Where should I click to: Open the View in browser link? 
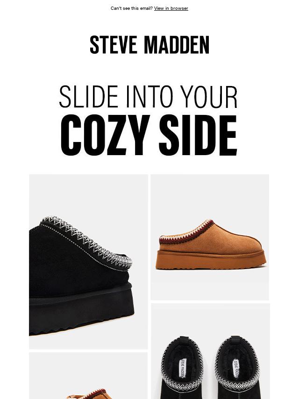(171, 8)
